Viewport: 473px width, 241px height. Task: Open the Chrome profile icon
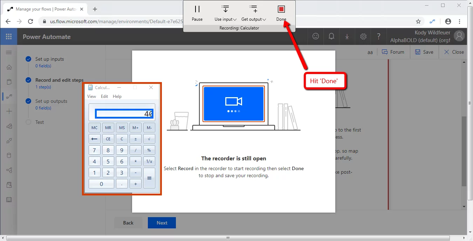[448, 21]
